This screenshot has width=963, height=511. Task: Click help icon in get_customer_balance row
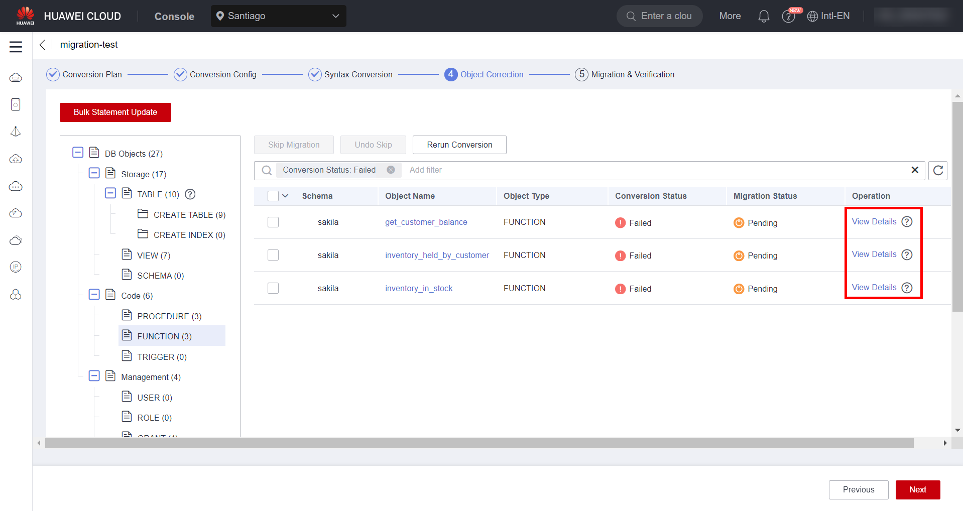pyautogui.click(x=907, y=222)
